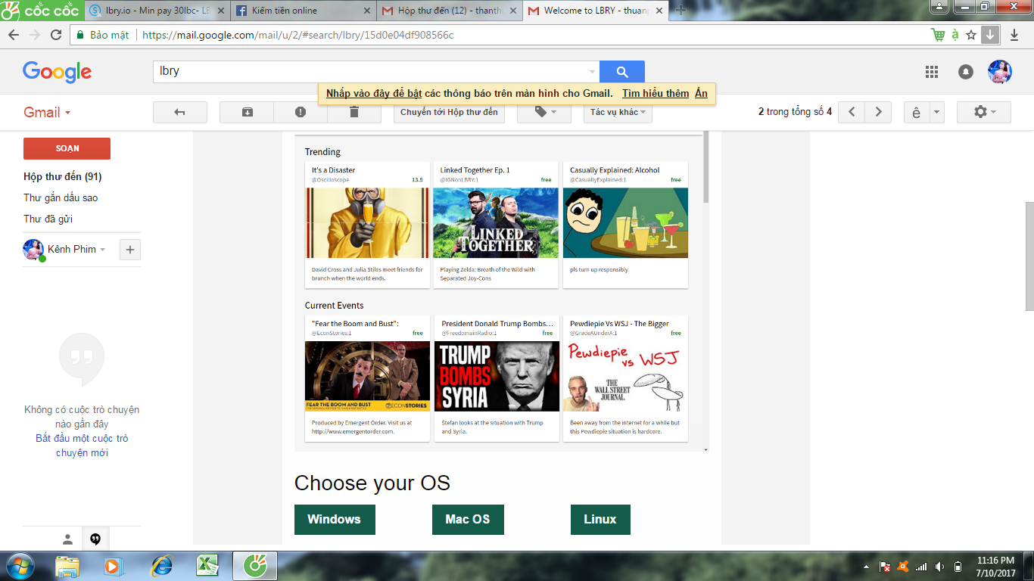Click the Linux OS button
The width and height of the screenshot is (1034, 581).
coord(600,519)
